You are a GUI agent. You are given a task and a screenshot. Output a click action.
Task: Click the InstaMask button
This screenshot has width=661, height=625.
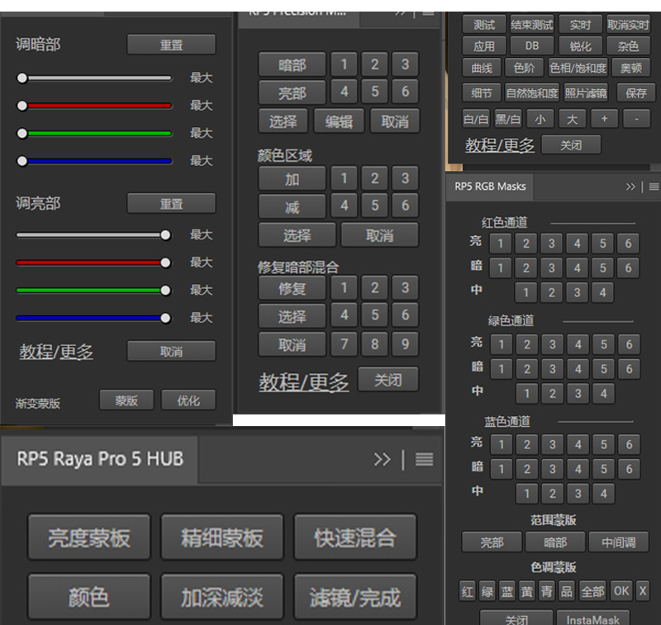[x=592, y=618]
